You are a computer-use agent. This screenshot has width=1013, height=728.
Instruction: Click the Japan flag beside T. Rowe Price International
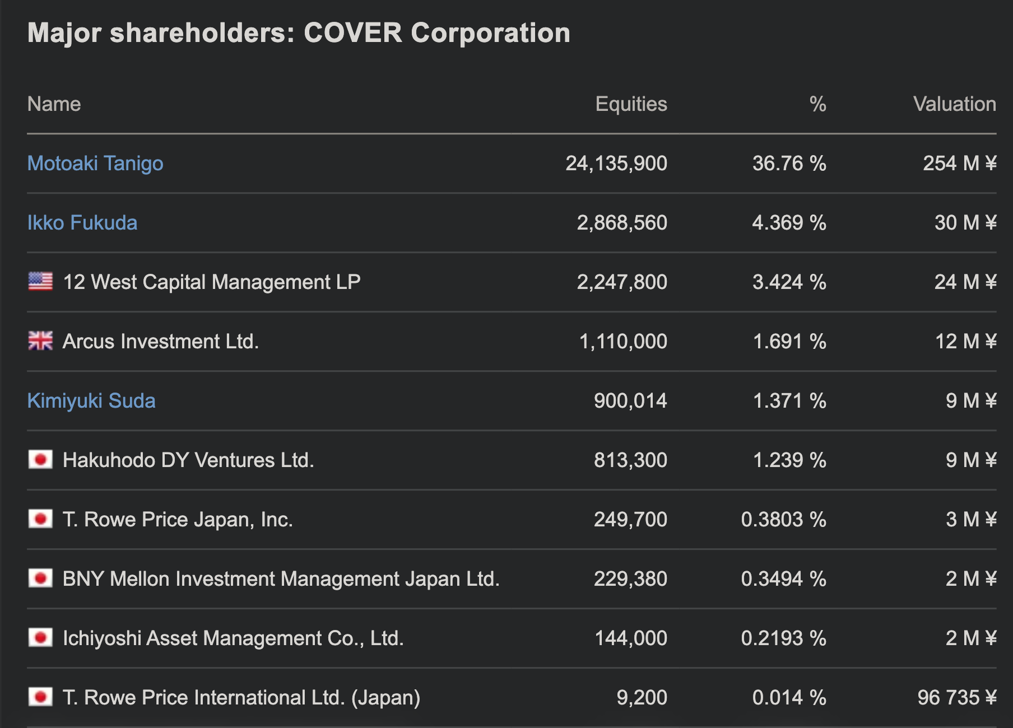[x=40, y=697]
